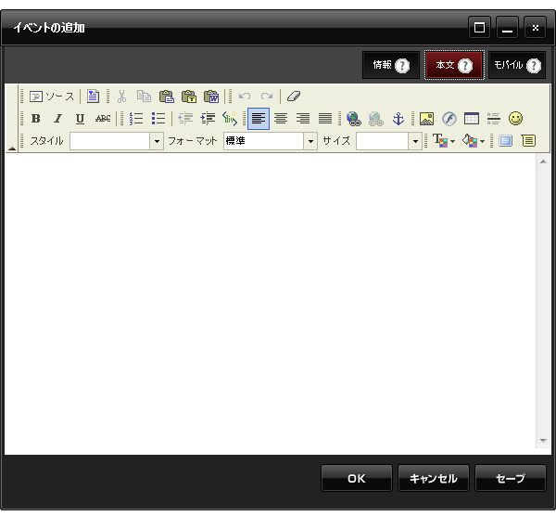Click the フォーマット field showing 標準
The width and height of the screenshot is (556, 529).
(x=263, y=141)
